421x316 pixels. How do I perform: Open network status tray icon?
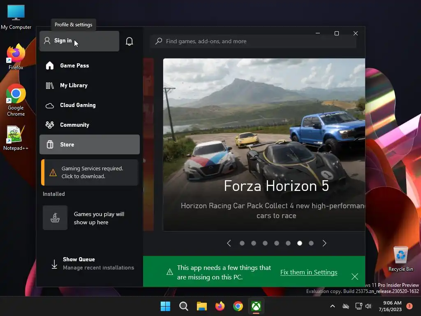[x=359, y=306]
